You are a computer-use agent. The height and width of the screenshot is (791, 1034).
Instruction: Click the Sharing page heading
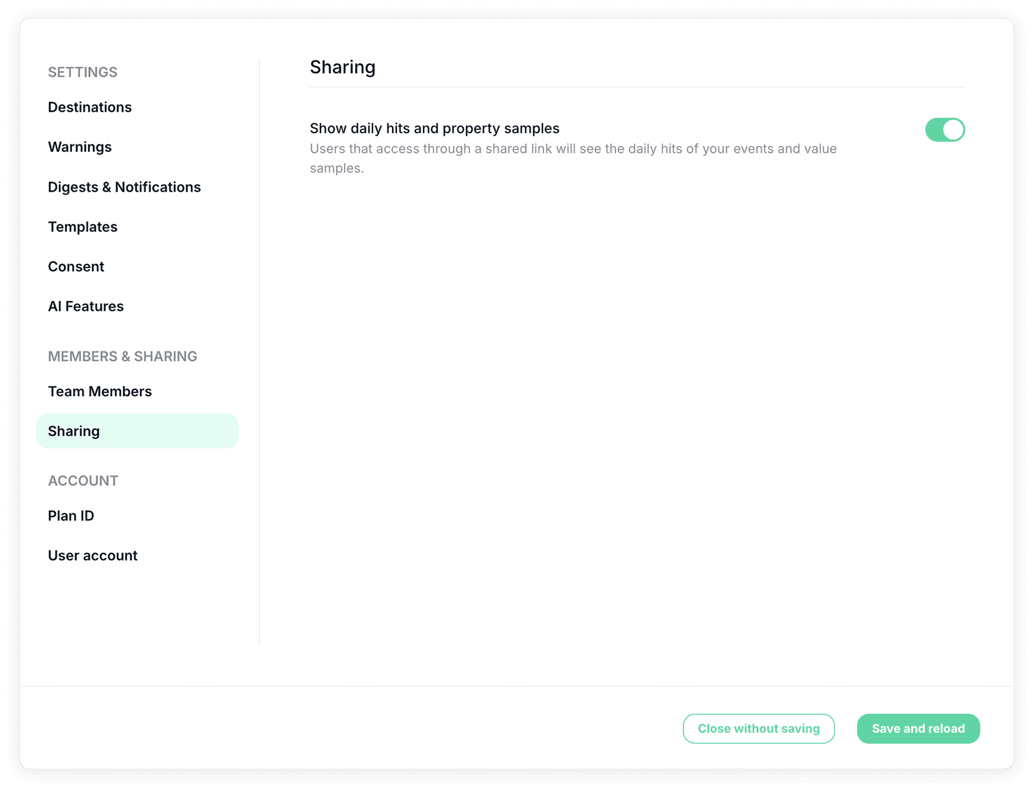click(x=342, y=67)
